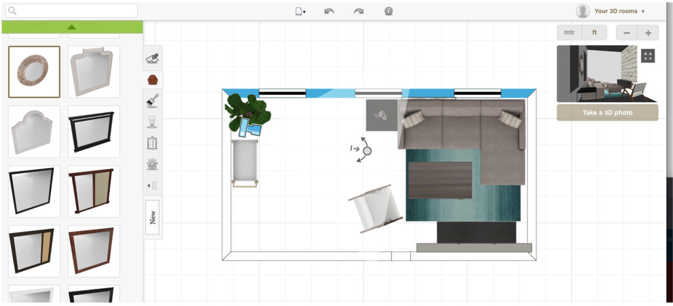Select the furniture armchair tab
Viewport: 673px width, 306px height.
pos(153,80)
